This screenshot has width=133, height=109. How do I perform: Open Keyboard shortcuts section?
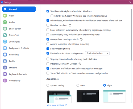19,74
